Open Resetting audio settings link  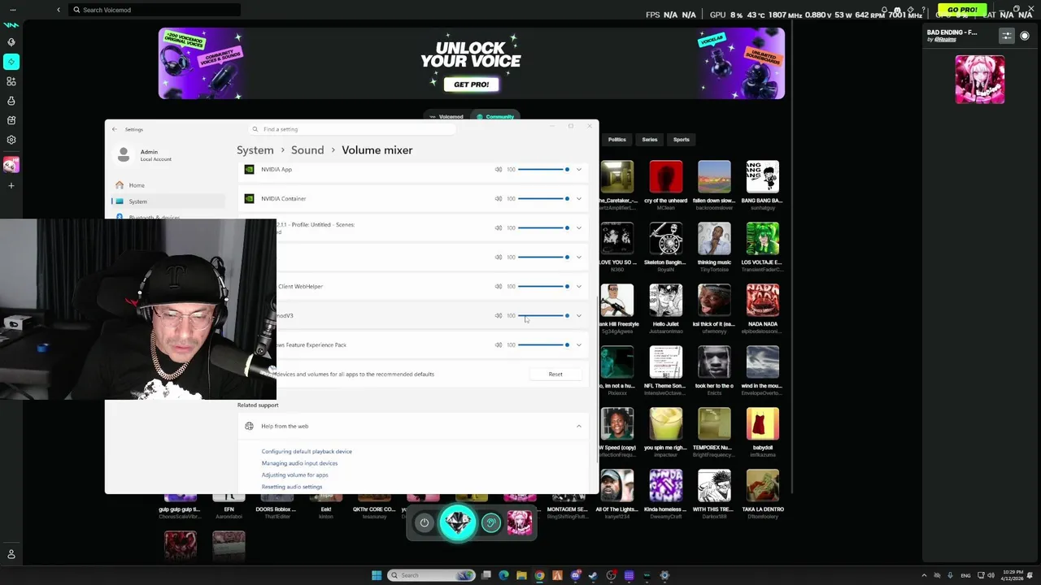click(291, 487)
